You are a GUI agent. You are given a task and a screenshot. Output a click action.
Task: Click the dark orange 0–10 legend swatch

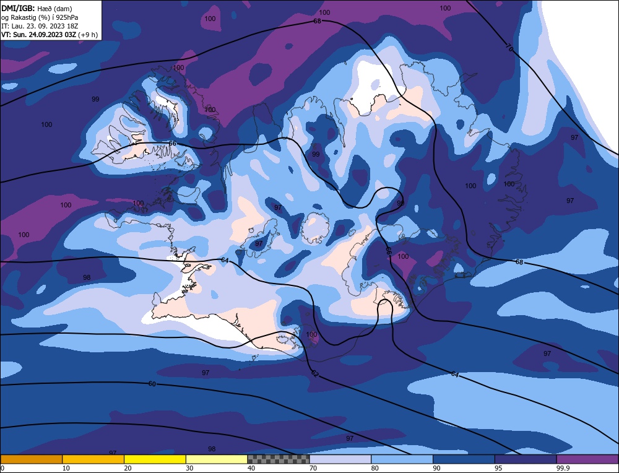pos(31,459)
